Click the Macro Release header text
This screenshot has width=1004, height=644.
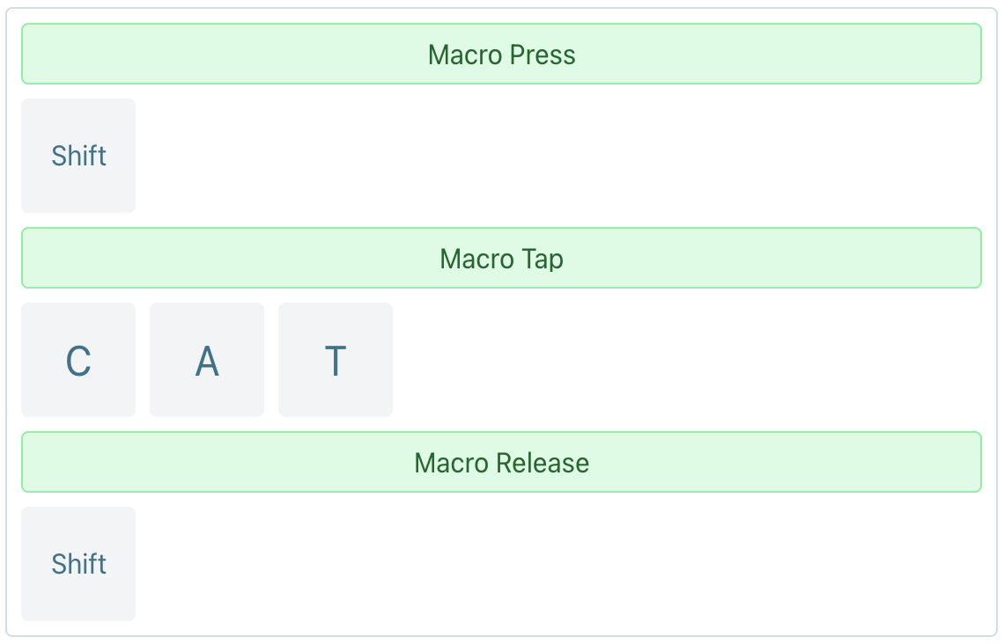pyautogui.click(x=501, y=462)
